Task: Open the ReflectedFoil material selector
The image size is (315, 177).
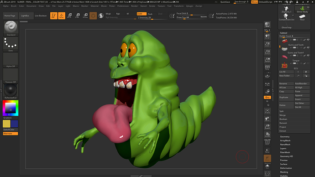Action: pyautogui.click(x=10, y=91)
